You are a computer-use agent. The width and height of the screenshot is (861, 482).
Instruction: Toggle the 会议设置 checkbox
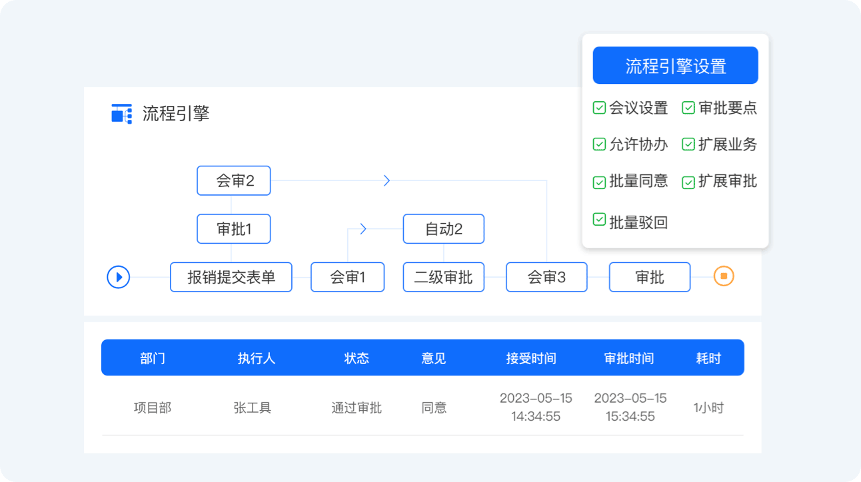coord(599,108)
